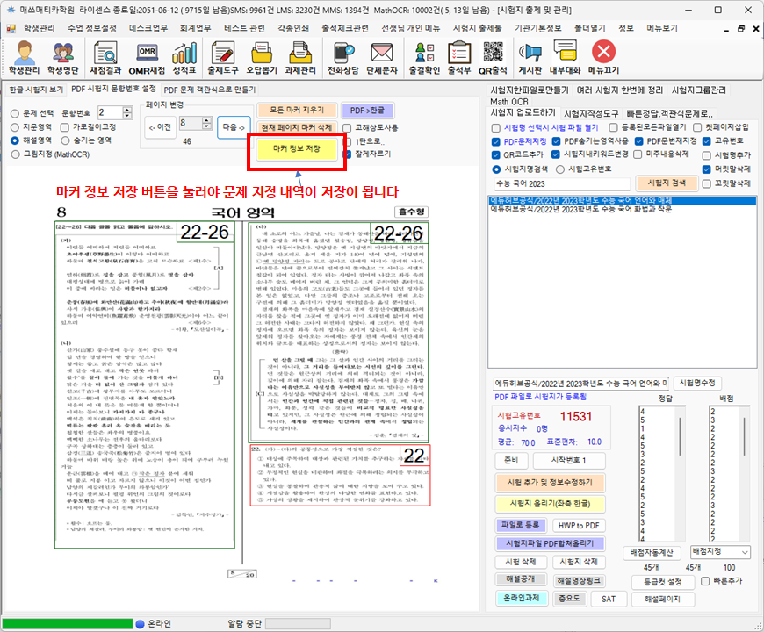Switch to the 시험지작성도구 tab
The height and width of the screenshot is (632, 764).
click(x=591, y=113)
